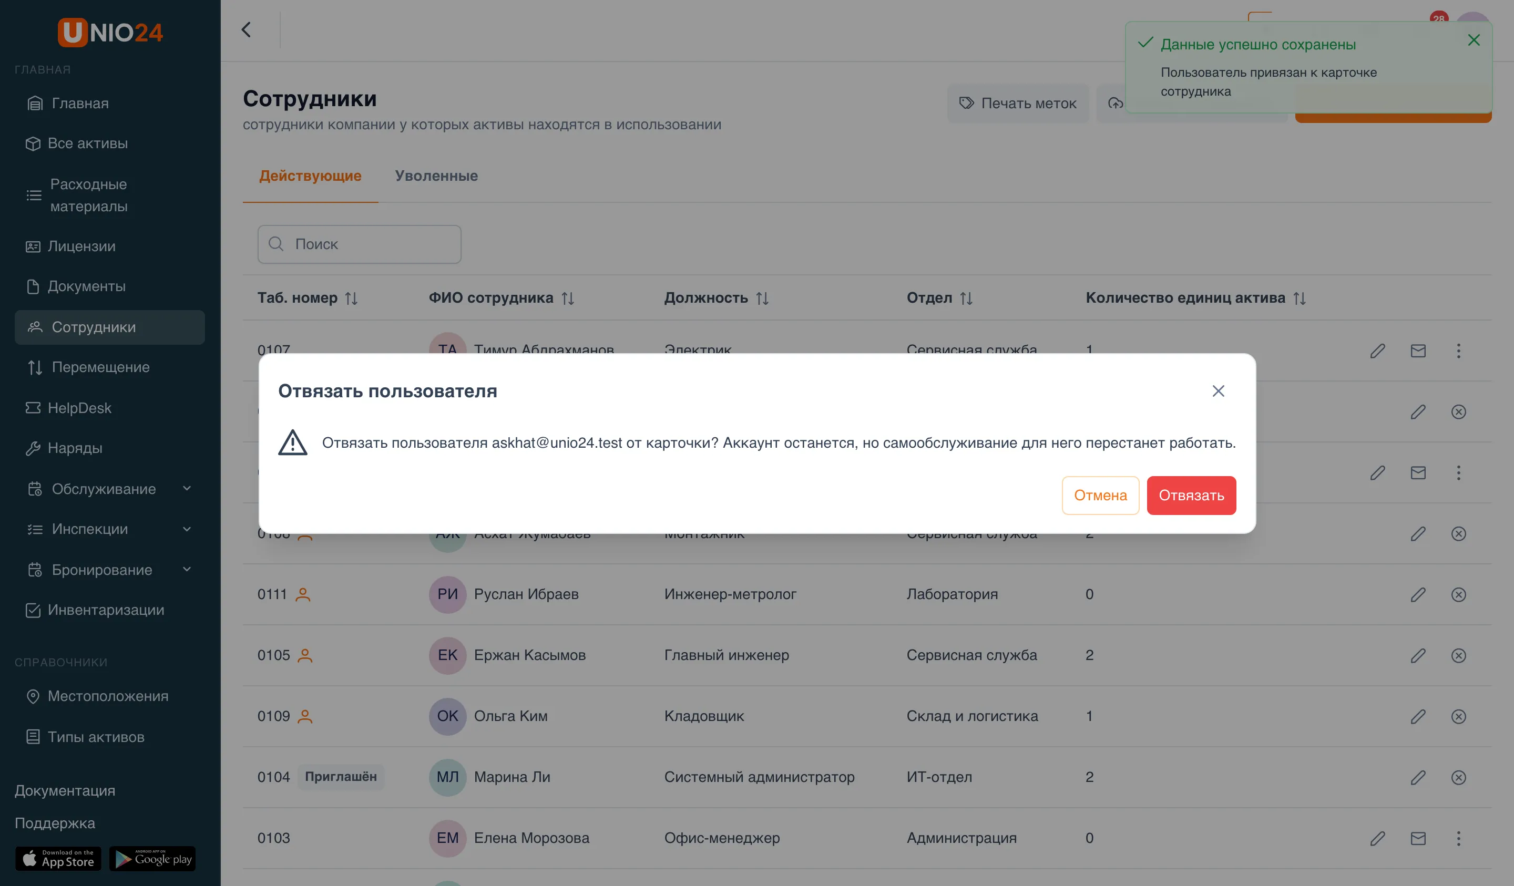Open the Документация link

(65, 790)
